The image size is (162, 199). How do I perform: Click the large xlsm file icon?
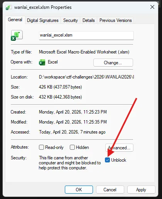tap(17, 35)
